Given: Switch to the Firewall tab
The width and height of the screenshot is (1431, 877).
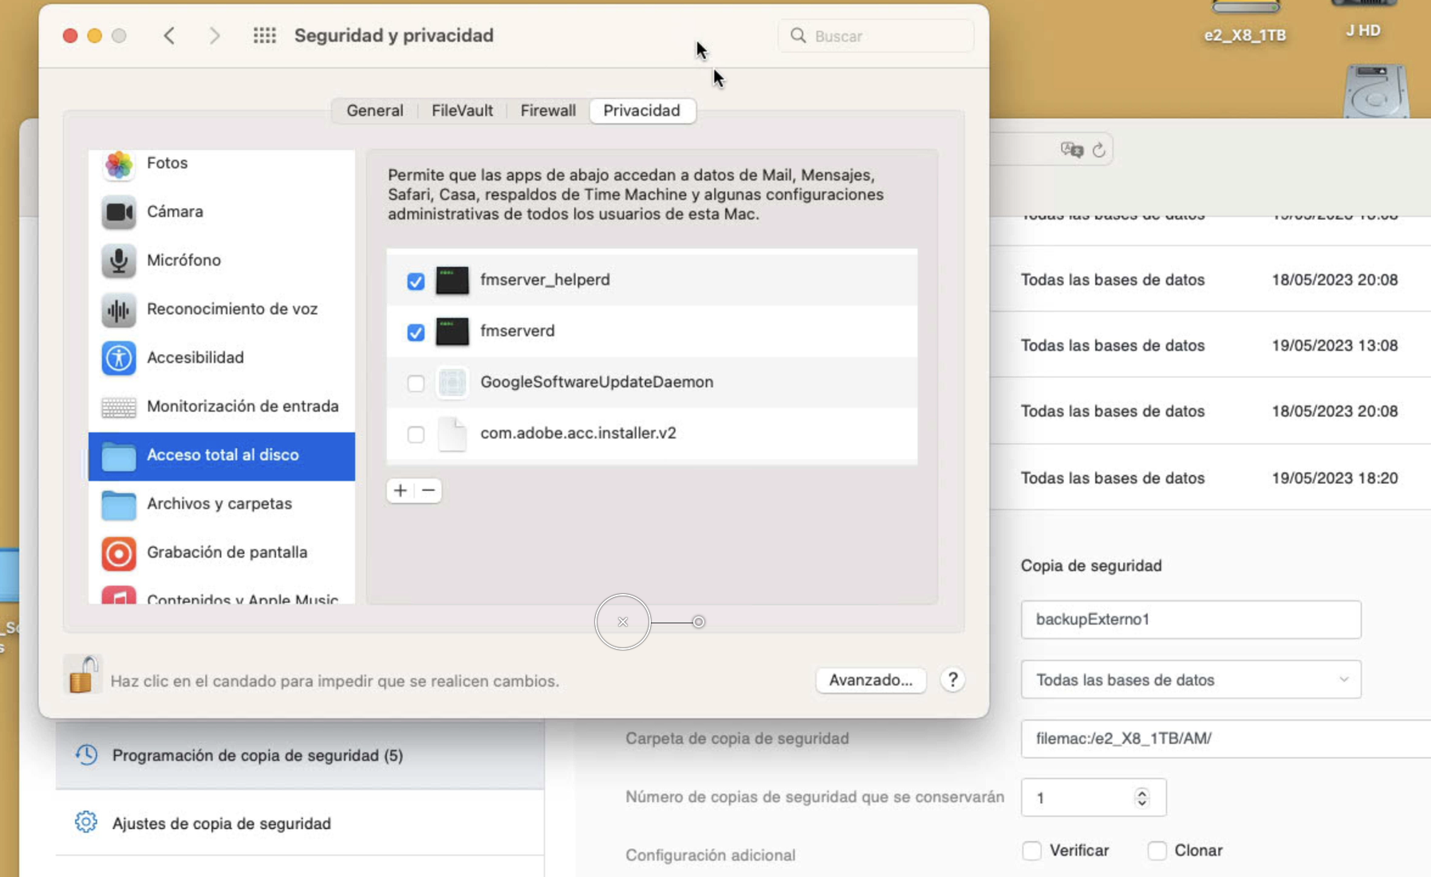Looking at the screenshot, I should (x=548, y=110).
